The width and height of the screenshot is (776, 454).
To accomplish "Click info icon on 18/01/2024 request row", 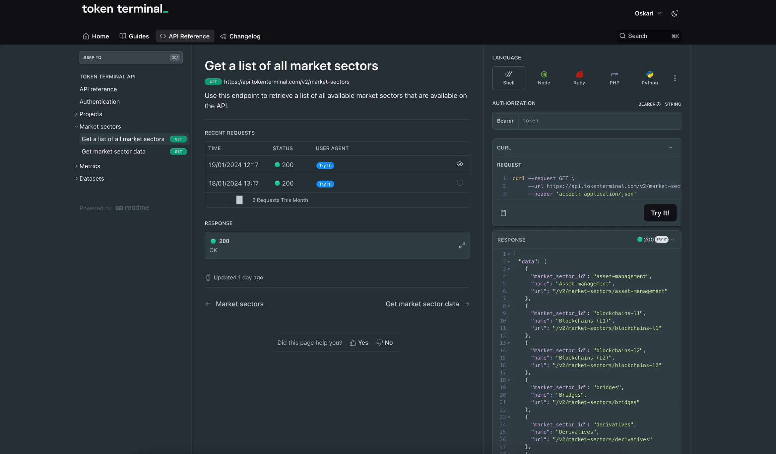I will tap(460, 183).
